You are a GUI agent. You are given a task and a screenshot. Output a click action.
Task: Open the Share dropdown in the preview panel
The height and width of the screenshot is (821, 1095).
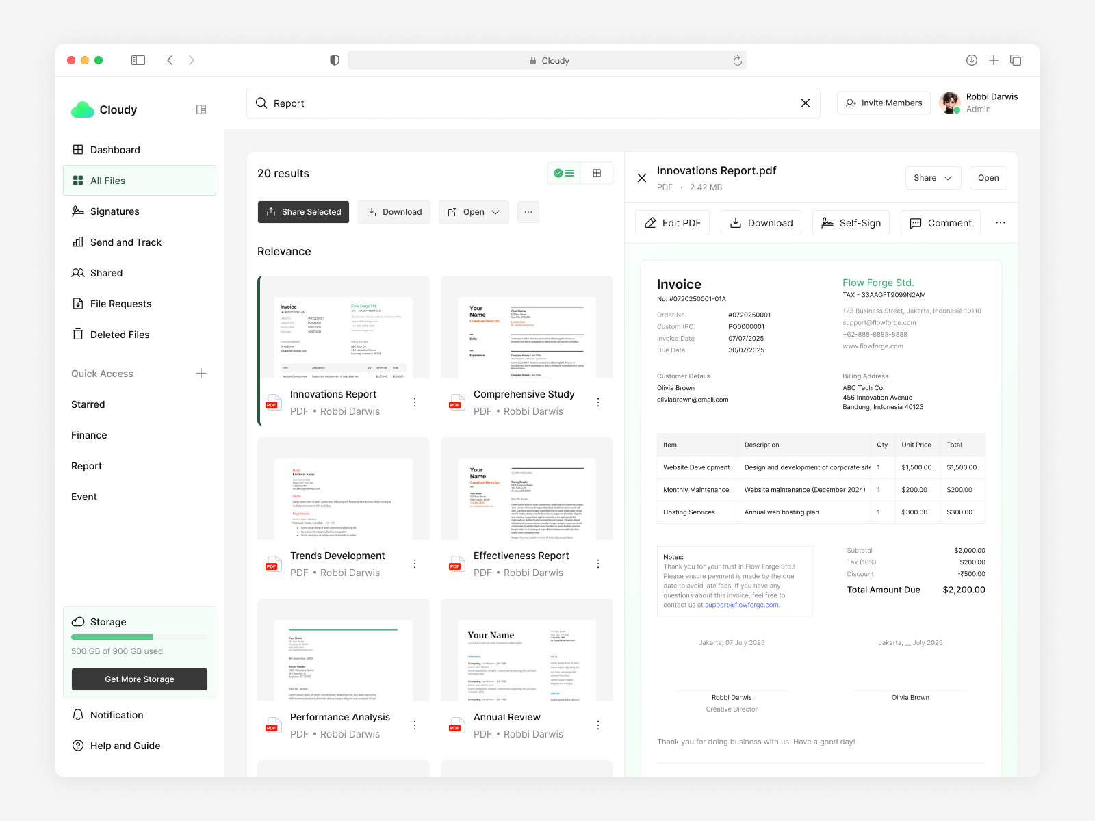933,178
